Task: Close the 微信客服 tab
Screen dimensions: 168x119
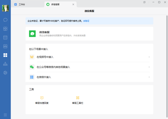Action: tap(73, 4)
